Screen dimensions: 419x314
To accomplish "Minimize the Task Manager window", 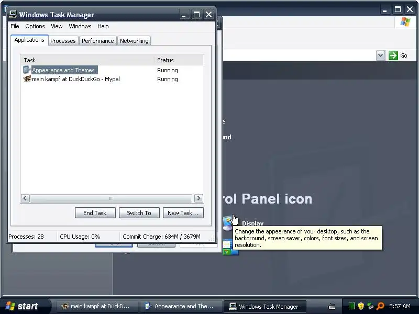I will (184, 15).
